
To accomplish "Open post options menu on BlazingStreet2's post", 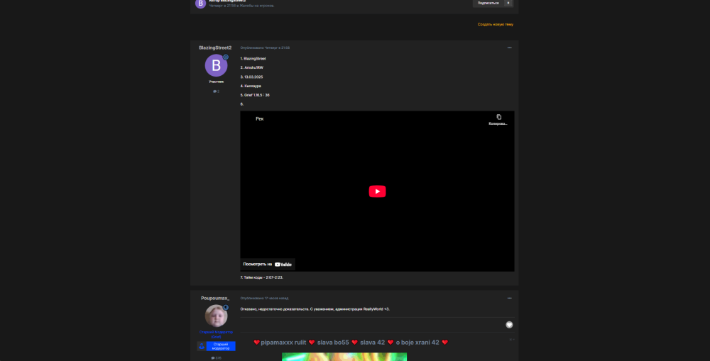I will pos(509,48).
